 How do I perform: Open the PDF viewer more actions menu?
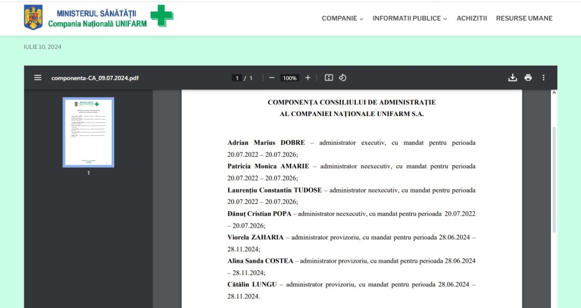coord(544,78)
